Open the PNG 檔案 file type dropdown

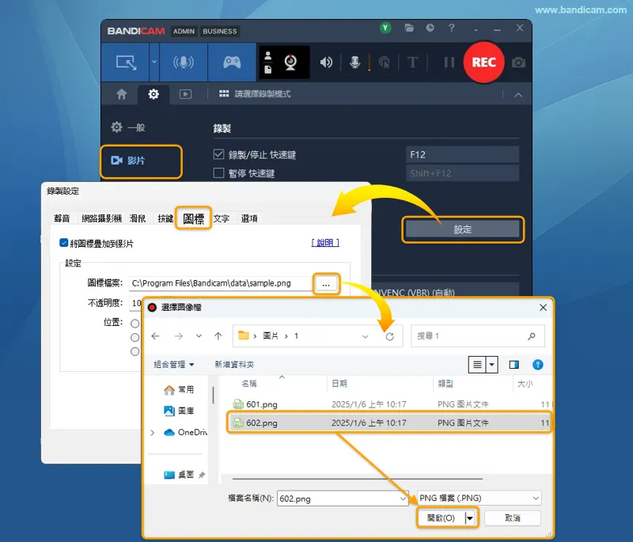click(479, 498)
